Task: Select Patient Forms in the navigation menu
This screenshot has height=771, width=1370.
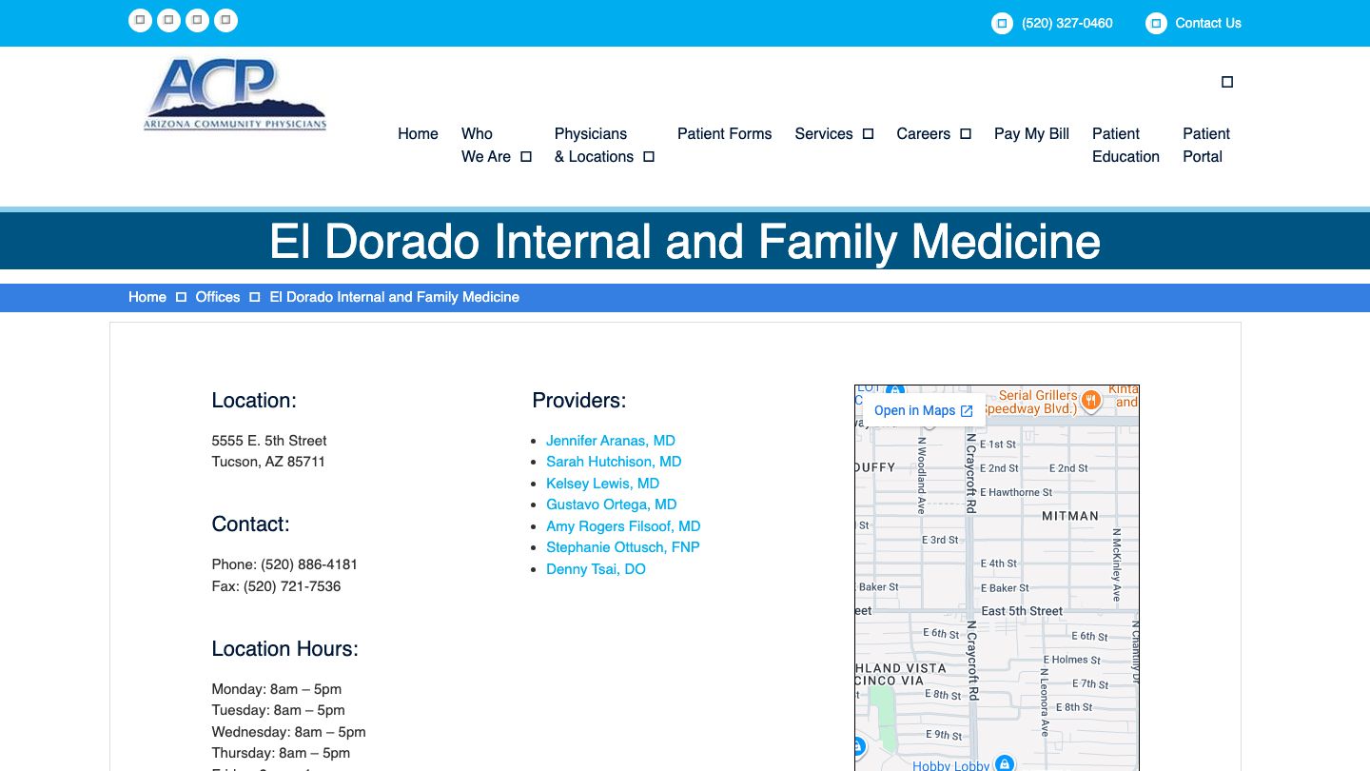Action: [724, 133]
